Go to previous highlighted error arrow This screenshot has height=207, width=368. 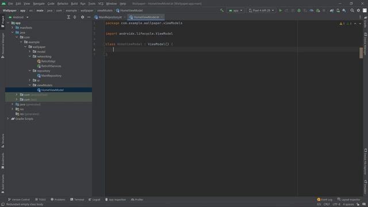point(355,24)
